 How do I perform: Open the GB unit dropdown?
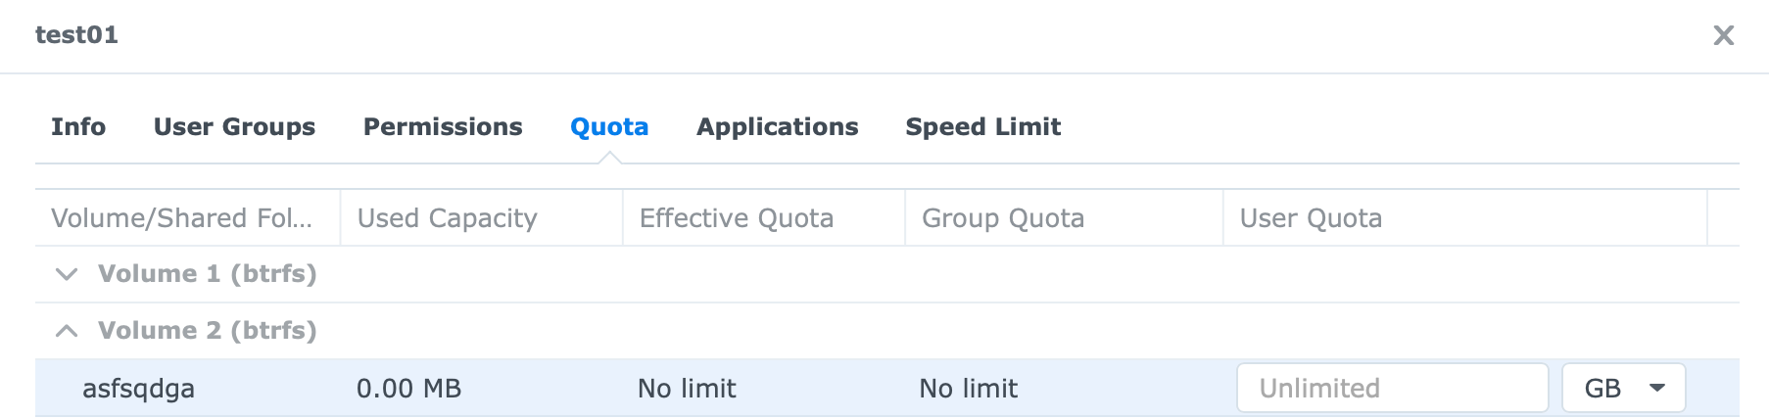tap(1623, 389)
